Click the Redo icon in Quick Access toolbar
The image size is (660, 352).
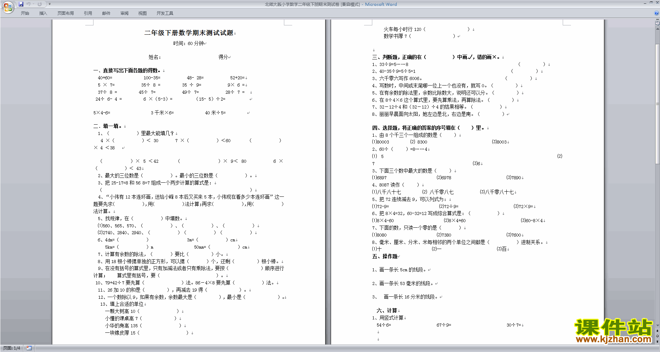pyautogui.click(x=40, y=4)
